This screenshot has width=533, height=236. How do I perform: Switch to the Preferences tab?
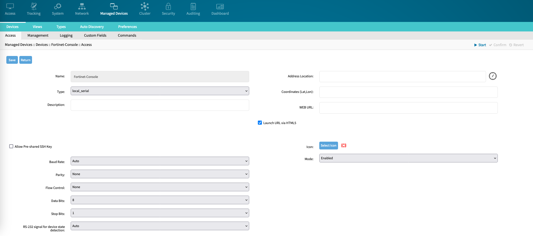[x=127, y=27]
